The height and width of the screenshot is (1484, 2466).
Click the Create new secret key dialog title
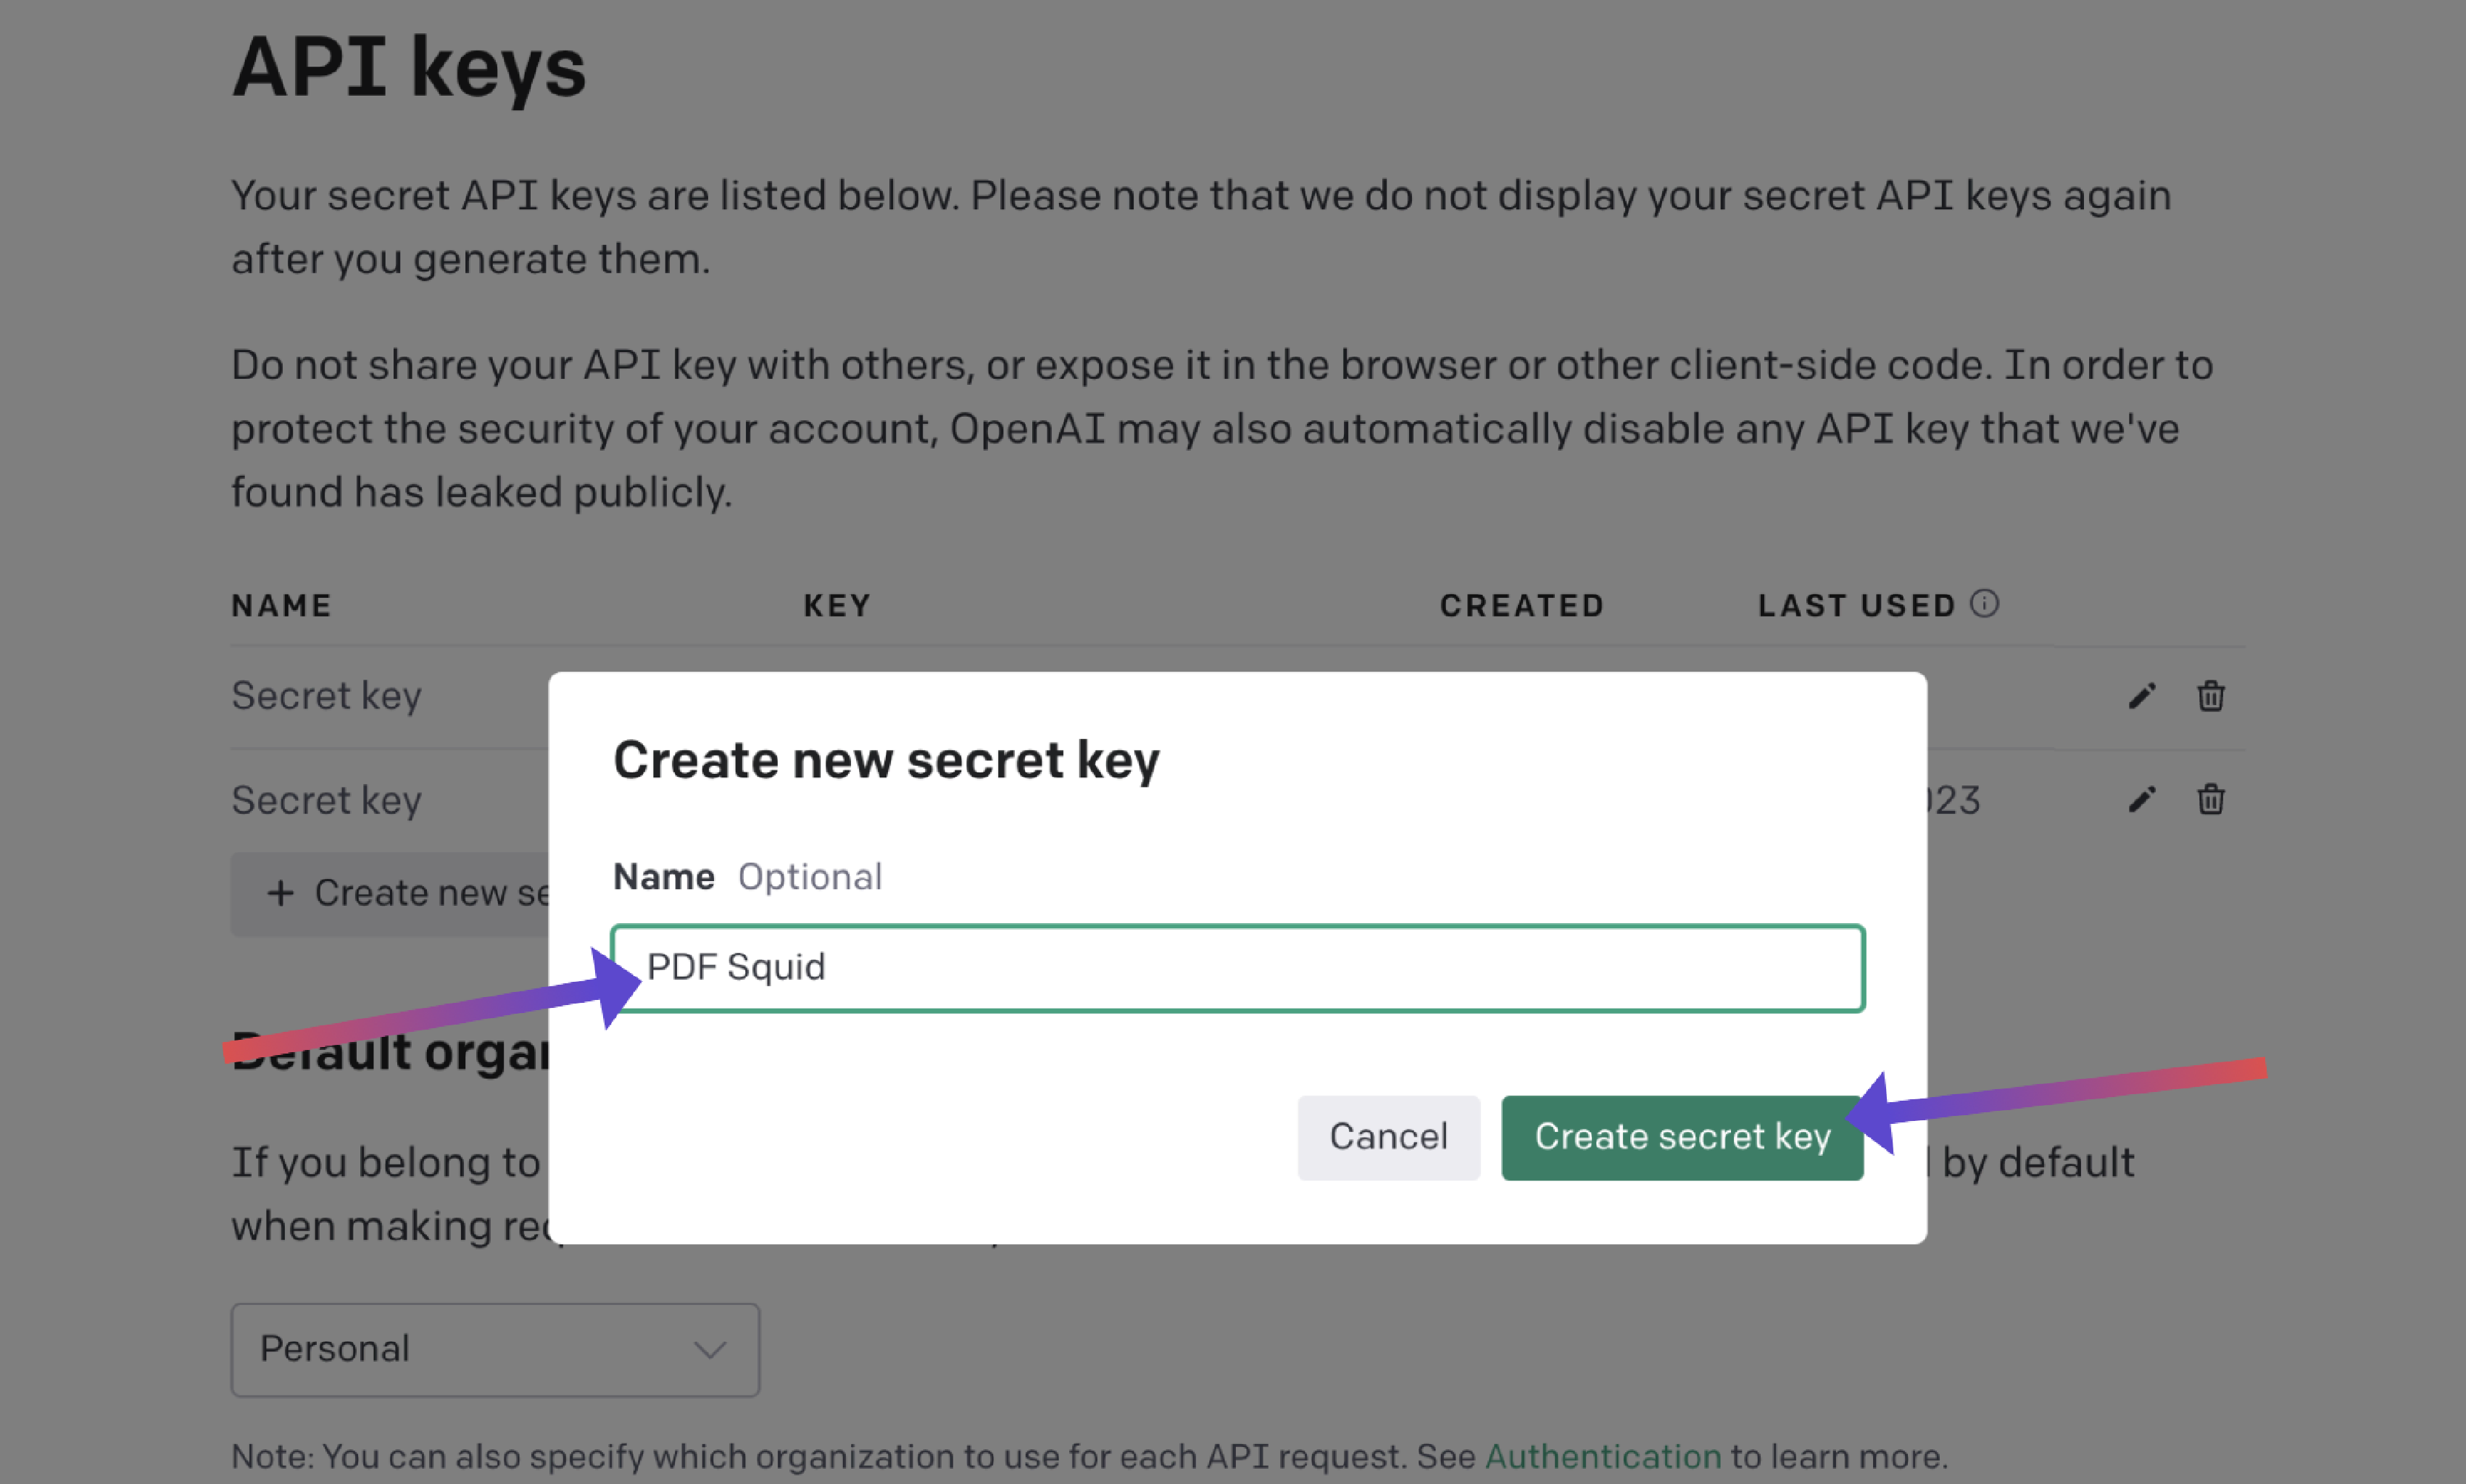[885, 761]
